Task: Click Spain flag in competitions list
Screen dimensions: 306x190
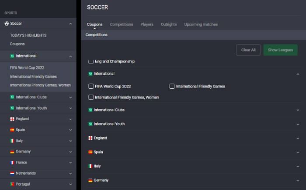Action: tap(90, 152)
